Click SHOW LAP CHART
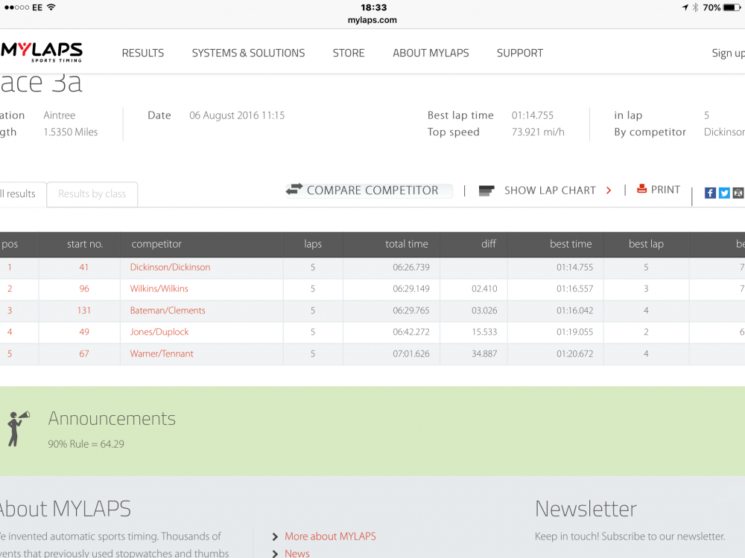Image resolution: width=745 pixels, height=558 pixels. point(550,190)
